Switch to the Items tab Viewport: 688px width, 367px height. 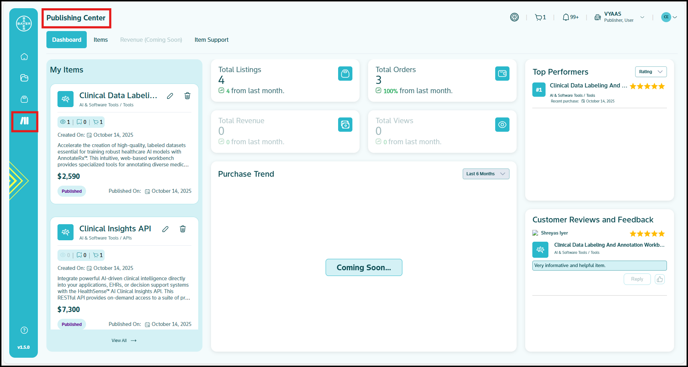(101, 40)
